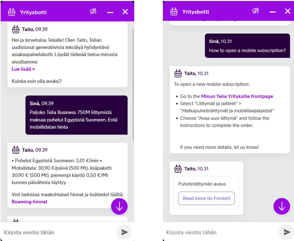Click 'Kuinka voin olla avuksi?' text
This screenshot has height=241, width=294.
tap(37, 81)
